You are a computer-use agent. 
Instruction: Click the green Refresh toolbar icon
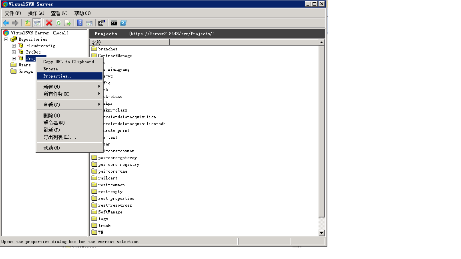(58, 23)
